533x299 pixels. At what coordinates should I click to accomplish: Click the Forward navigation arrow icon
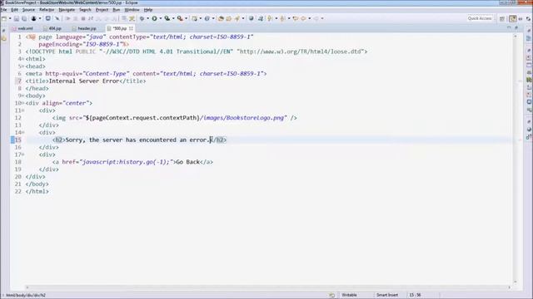[316, 18]
